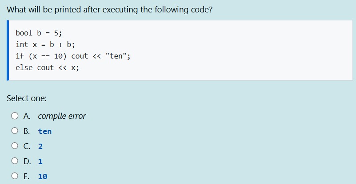Click the 'A.' option letter
Screen dimensions: 356x184
tap(27, 116)
